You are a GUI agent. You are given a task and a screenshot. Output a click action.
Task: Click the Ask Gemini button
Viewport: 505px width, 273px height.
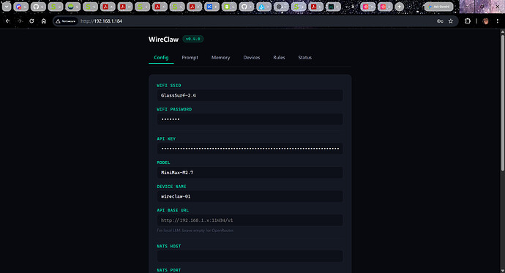pos(438,7)
